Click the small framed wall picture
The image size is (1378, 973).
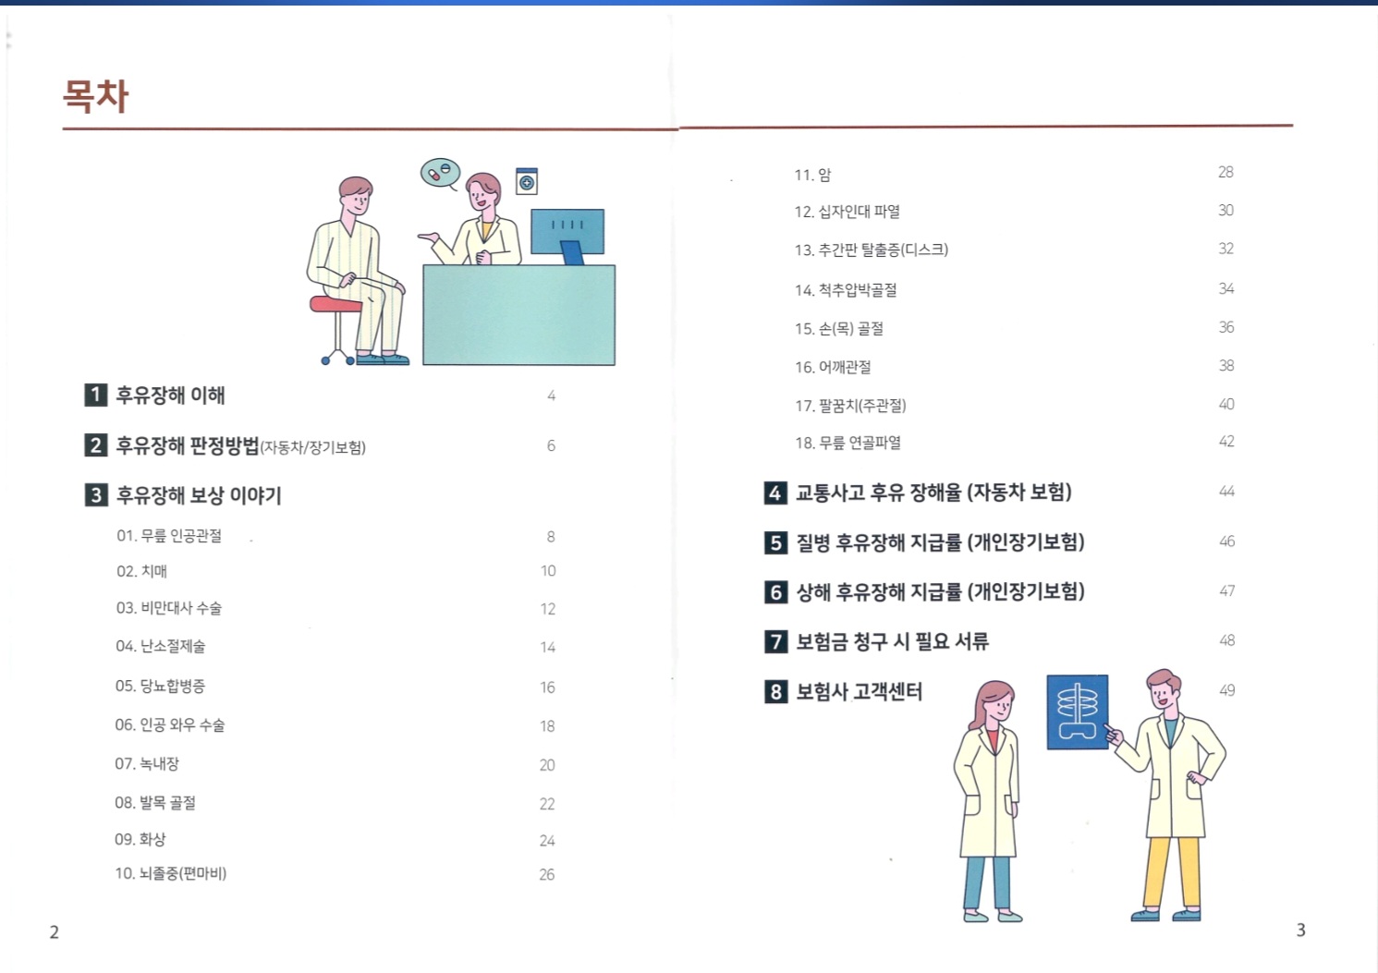527,181
